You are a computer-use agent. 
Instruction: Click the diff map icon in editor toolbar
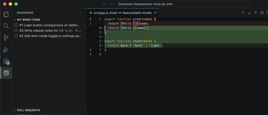262,13
